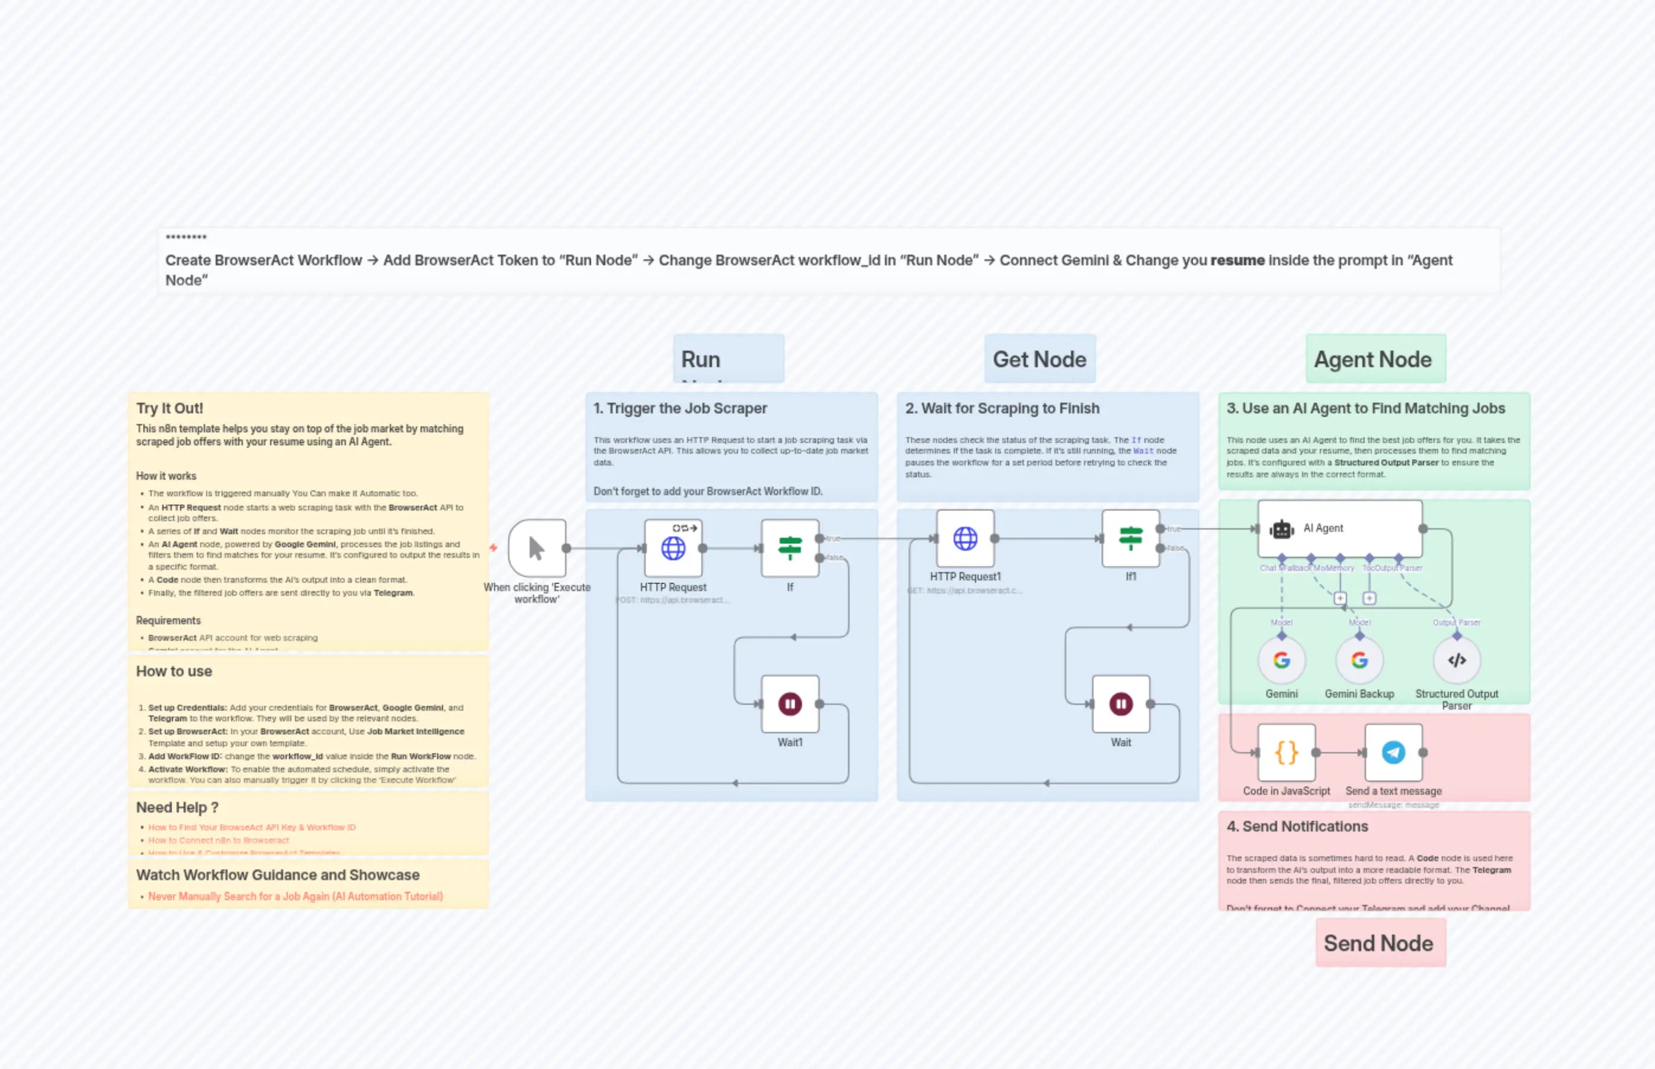
Task: Open the AI Agent robot node
Action: [x=1339, y=529]
